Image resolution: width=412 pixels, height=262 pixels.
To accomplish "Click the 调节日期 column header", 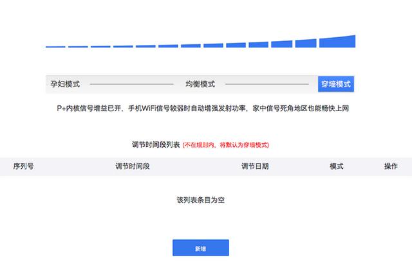I will point(255,166).
